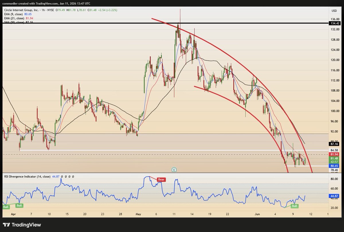The width and height of the screenshot is (344, 232).
Task: Click 96.00 on the price axis
Action: (335, 121)
